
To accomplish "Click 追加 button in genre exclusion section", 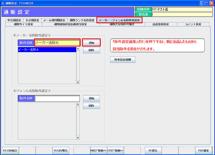I will tap(91, 98).
